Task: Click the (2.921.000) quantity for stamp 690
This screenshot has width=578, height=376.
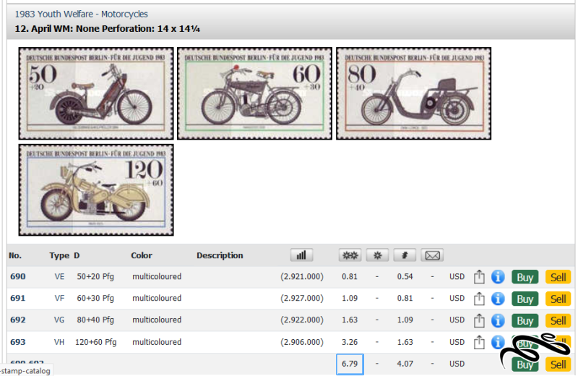Action: (x=302, y=276)
